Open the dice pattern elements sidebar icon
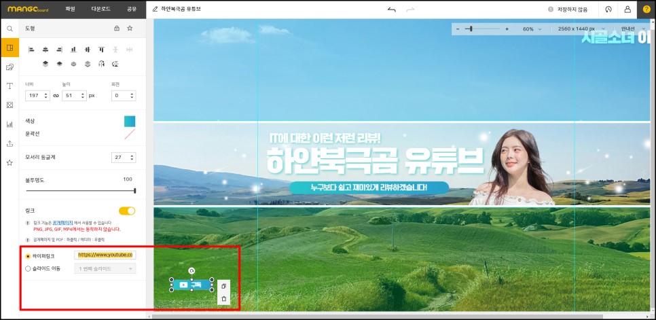The width and height of the screenshot is (656, 320). pos(10,105)
